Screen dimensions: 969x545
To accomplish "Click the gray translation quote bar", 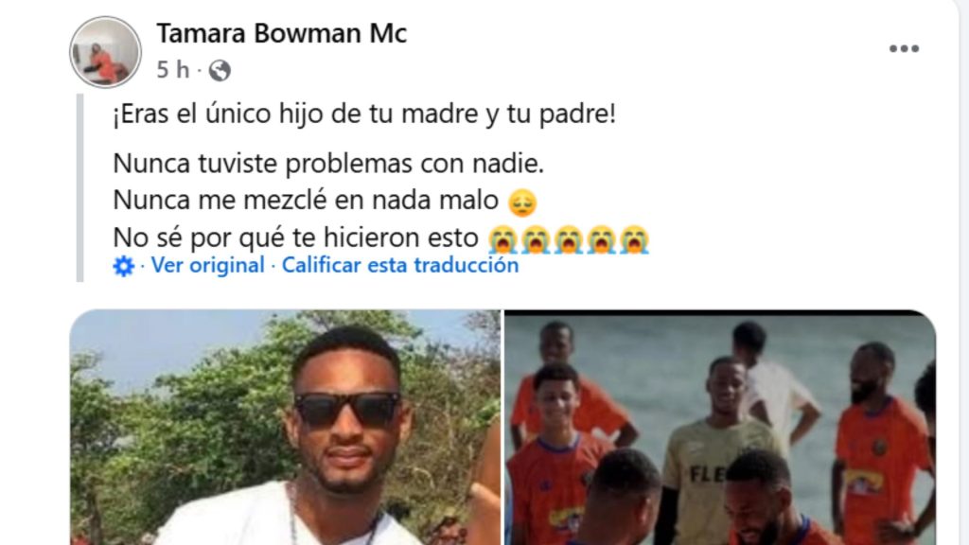I will (79, 188).
